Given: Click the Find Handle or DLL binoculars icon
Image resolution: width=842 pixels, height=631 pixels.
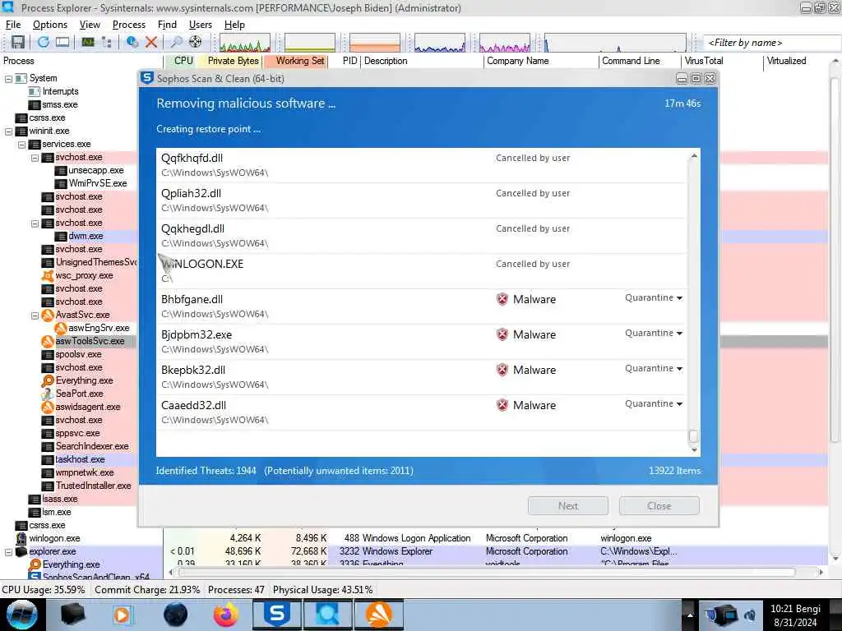Looking at the screenshot, I should (x=176, y=43).
